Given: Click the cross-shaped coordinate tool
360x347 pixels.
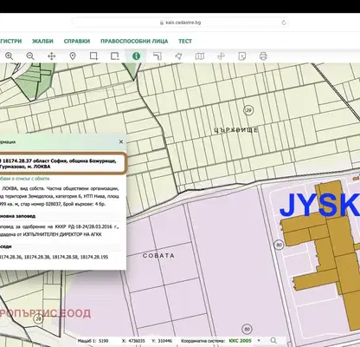Looking at the screenshot, I should (x=221, y=56).
